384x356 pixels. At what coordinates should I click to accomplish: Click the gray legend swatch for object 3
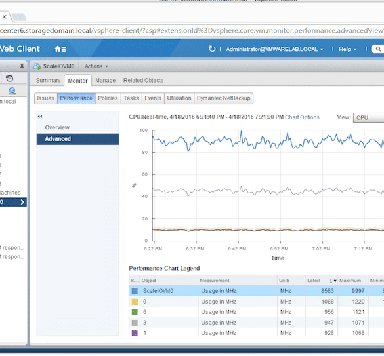tap(135, 323)
